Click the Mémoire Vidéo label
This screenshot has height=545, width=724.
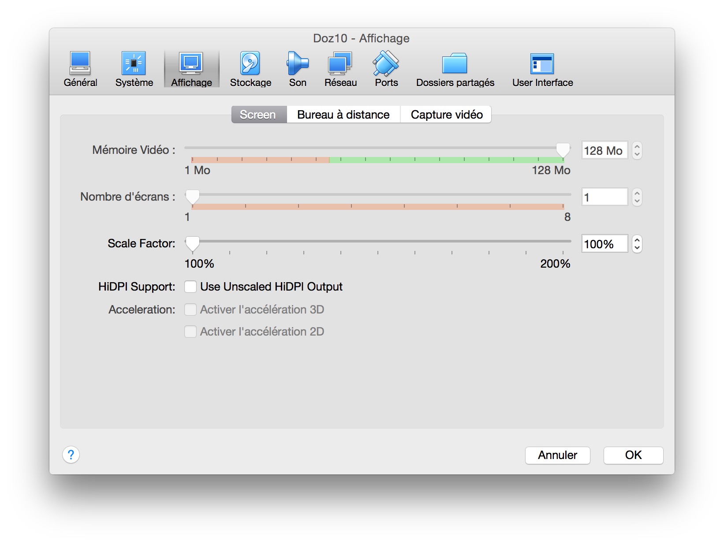click(x=134, y=150)
